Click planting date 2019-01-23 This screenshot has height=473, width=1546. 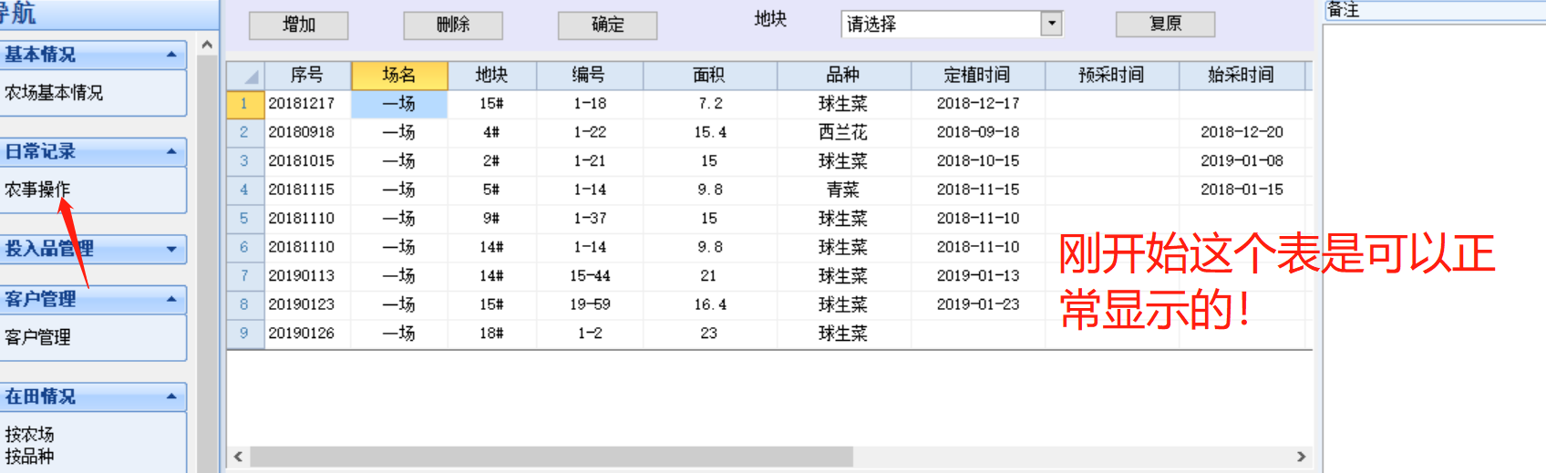point(977,304)
